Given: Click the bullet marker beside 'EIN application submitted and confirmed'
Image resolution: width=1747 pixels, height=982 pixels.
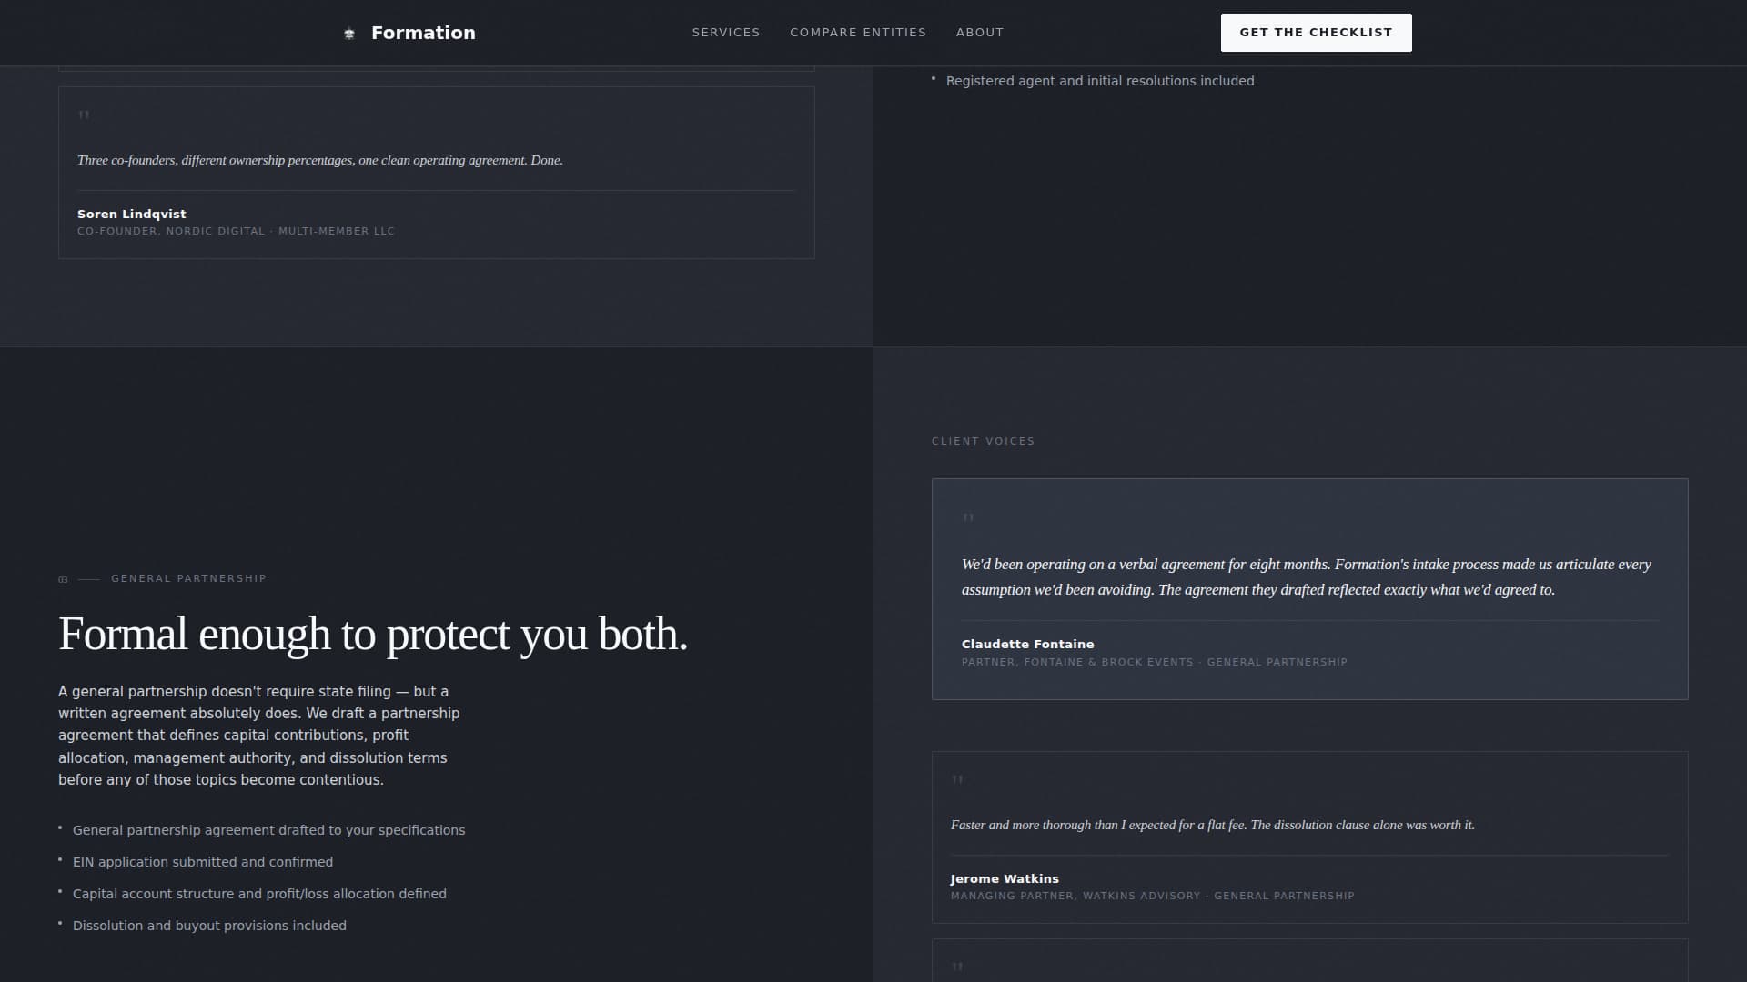Looking at the screenshot, I should (x=60, y=859).
